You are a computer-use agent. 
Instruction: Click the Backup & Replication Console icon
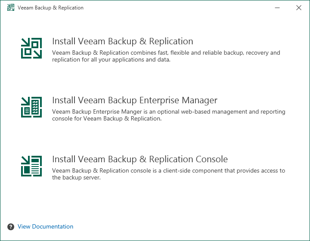tap(31, 166)
